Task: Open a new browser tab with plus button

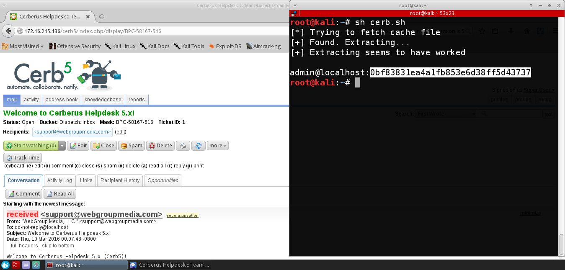Action: click(x=102, y=17)
